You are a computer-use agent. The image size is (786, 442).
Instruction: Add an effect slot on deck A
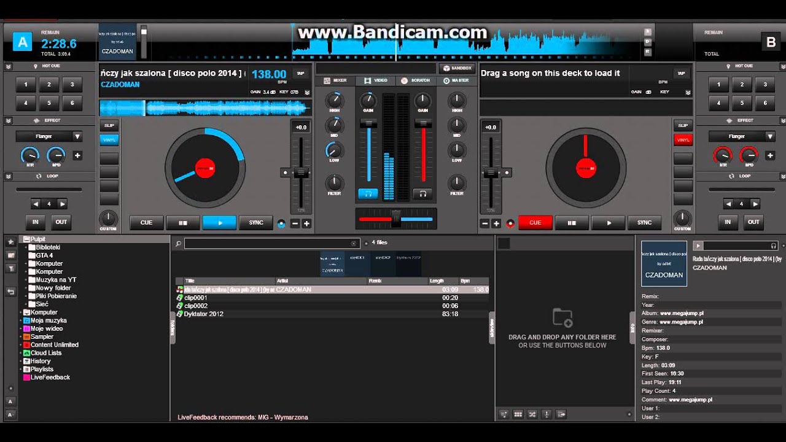77,156
